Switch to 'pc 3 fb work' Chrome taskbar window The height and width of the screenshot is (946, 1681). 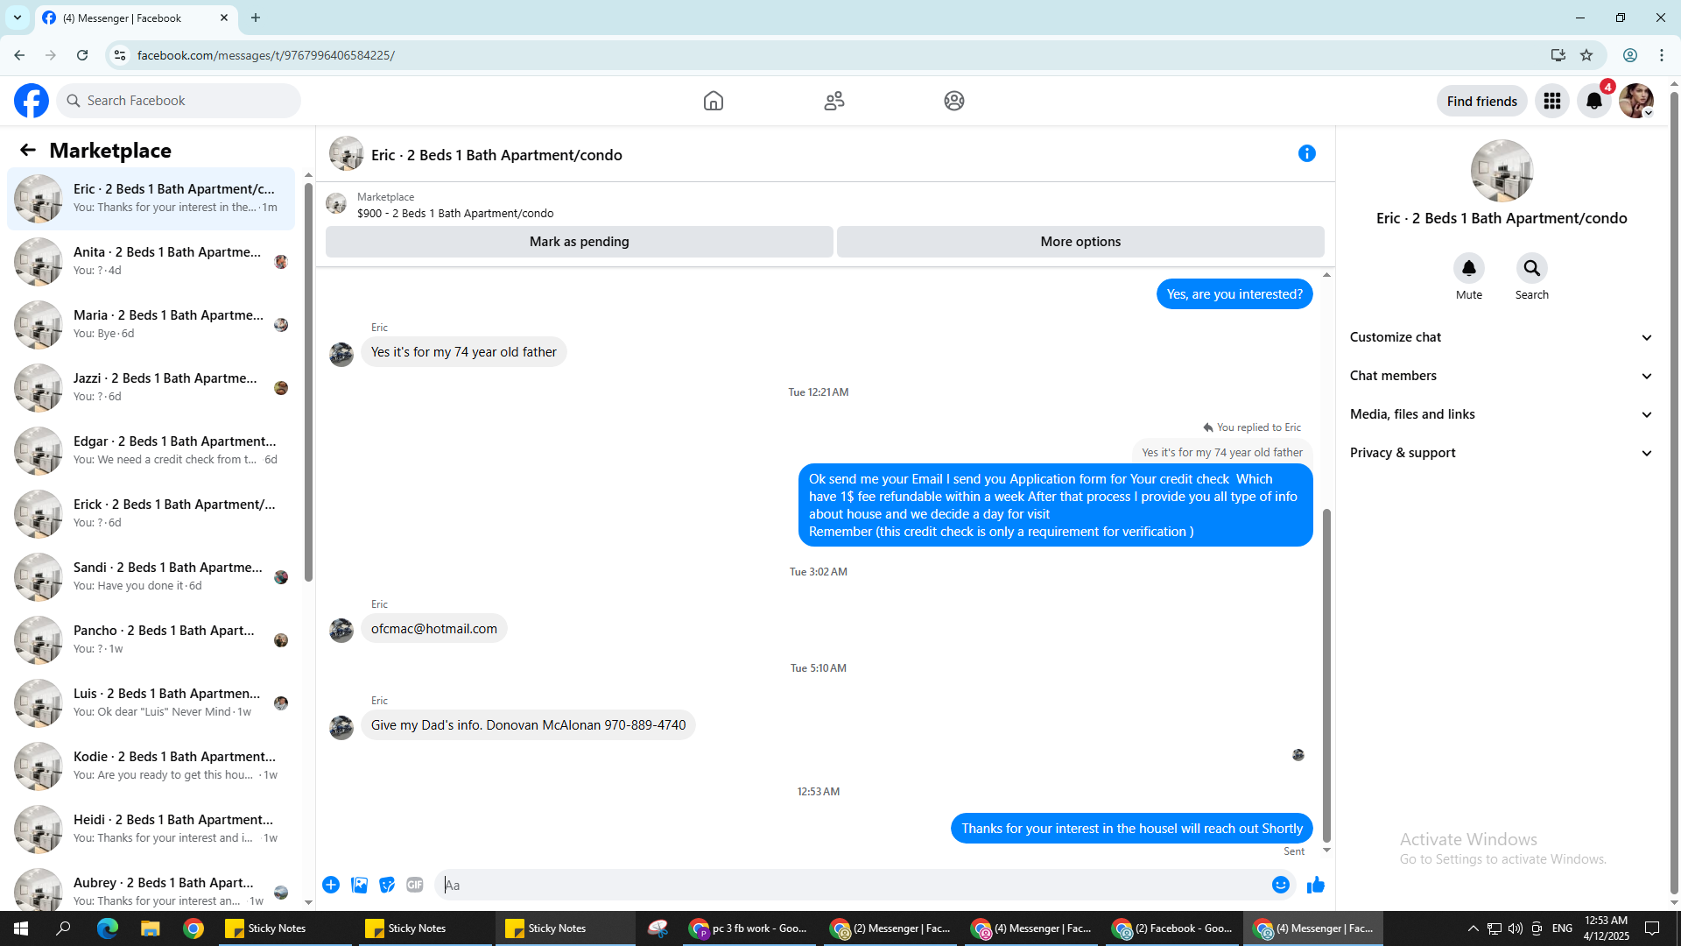pyautogui.click(x=749, y=928)
